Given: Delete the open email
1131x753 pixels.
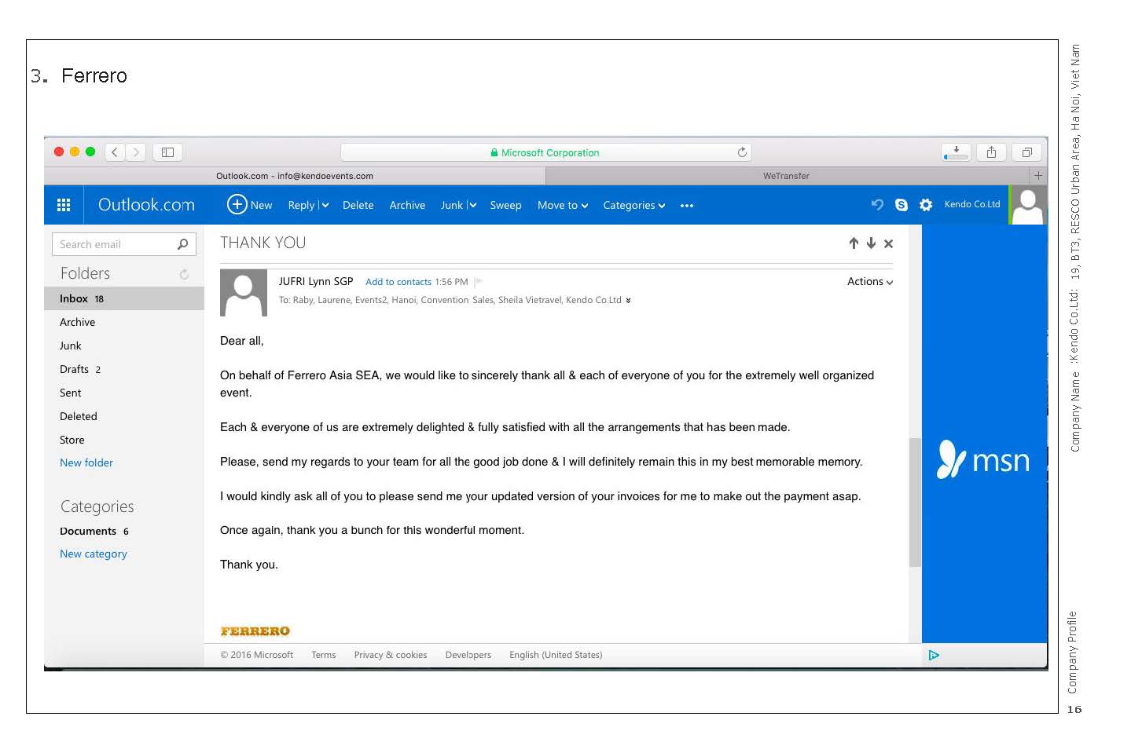Looking at the screenshot, I should tap(358, 205).
